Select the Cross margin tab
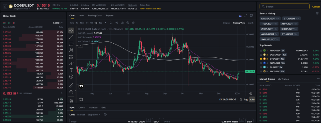Screen dimensions: 321x123 [82, 107]
